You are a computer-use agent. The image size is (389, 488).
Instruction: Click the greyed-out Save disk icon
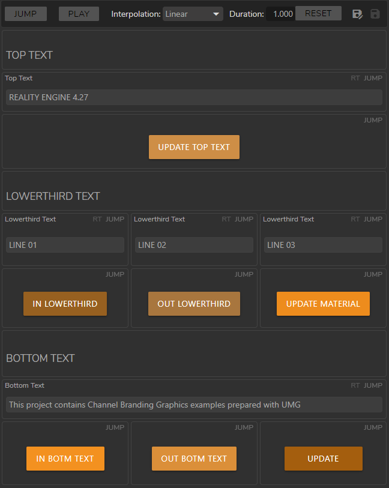375,14
